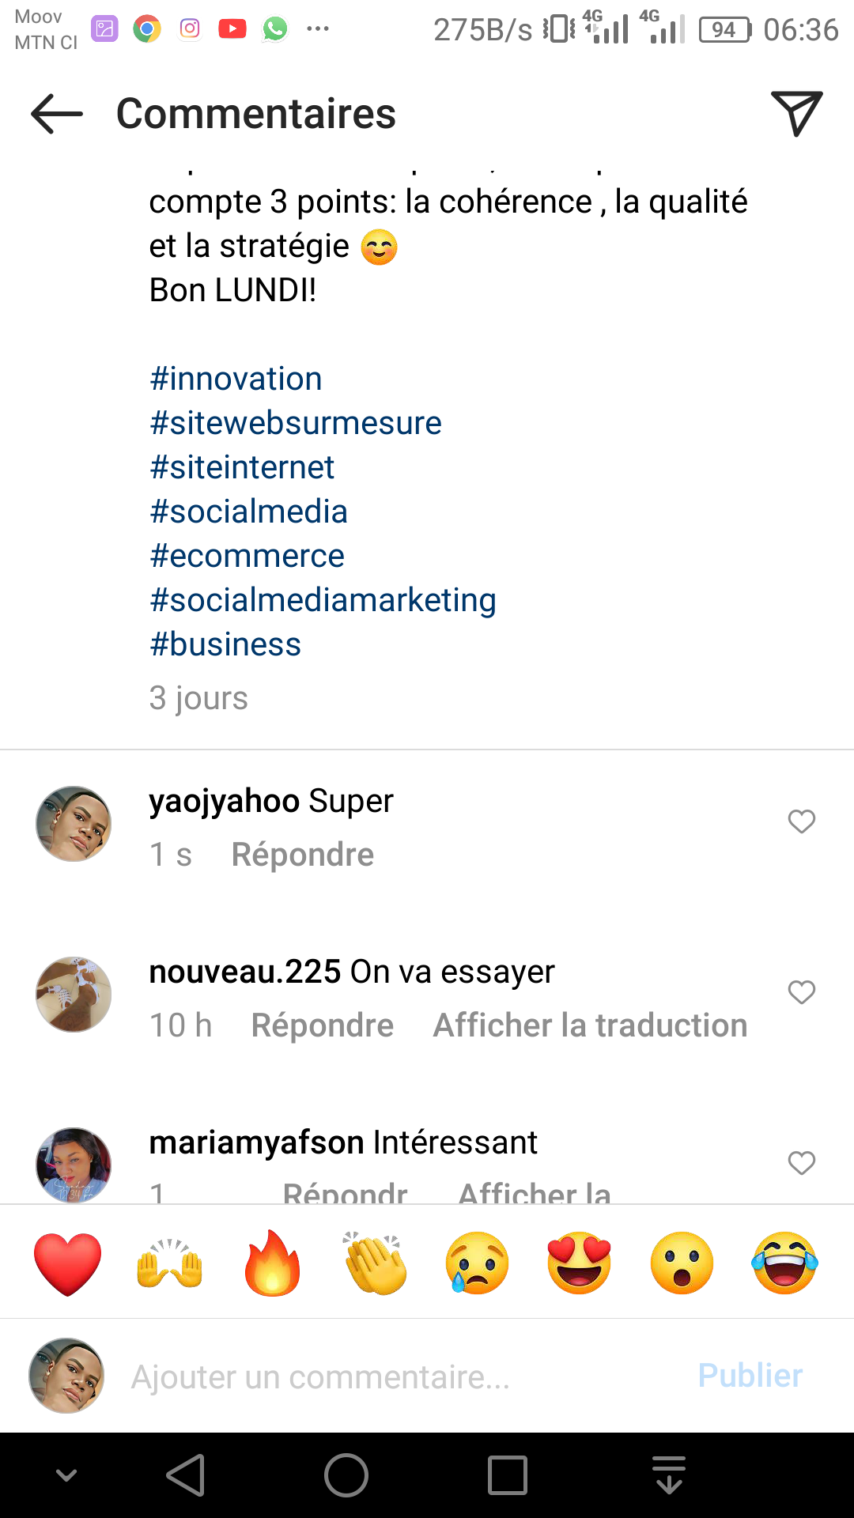Screen dimensions: 854x1518
Task: Insert the raised hands emoji
Action: tap(170, 1263)
